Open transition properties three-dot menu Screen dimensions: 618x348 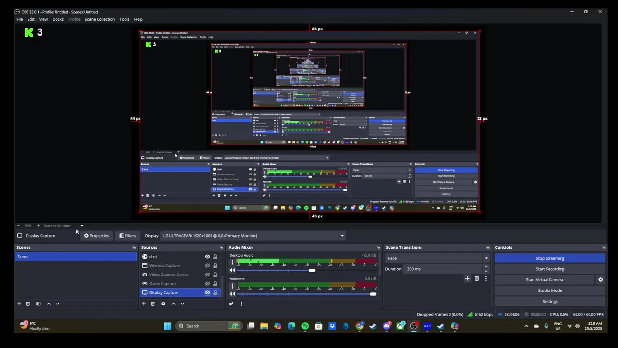coord(486,278)
